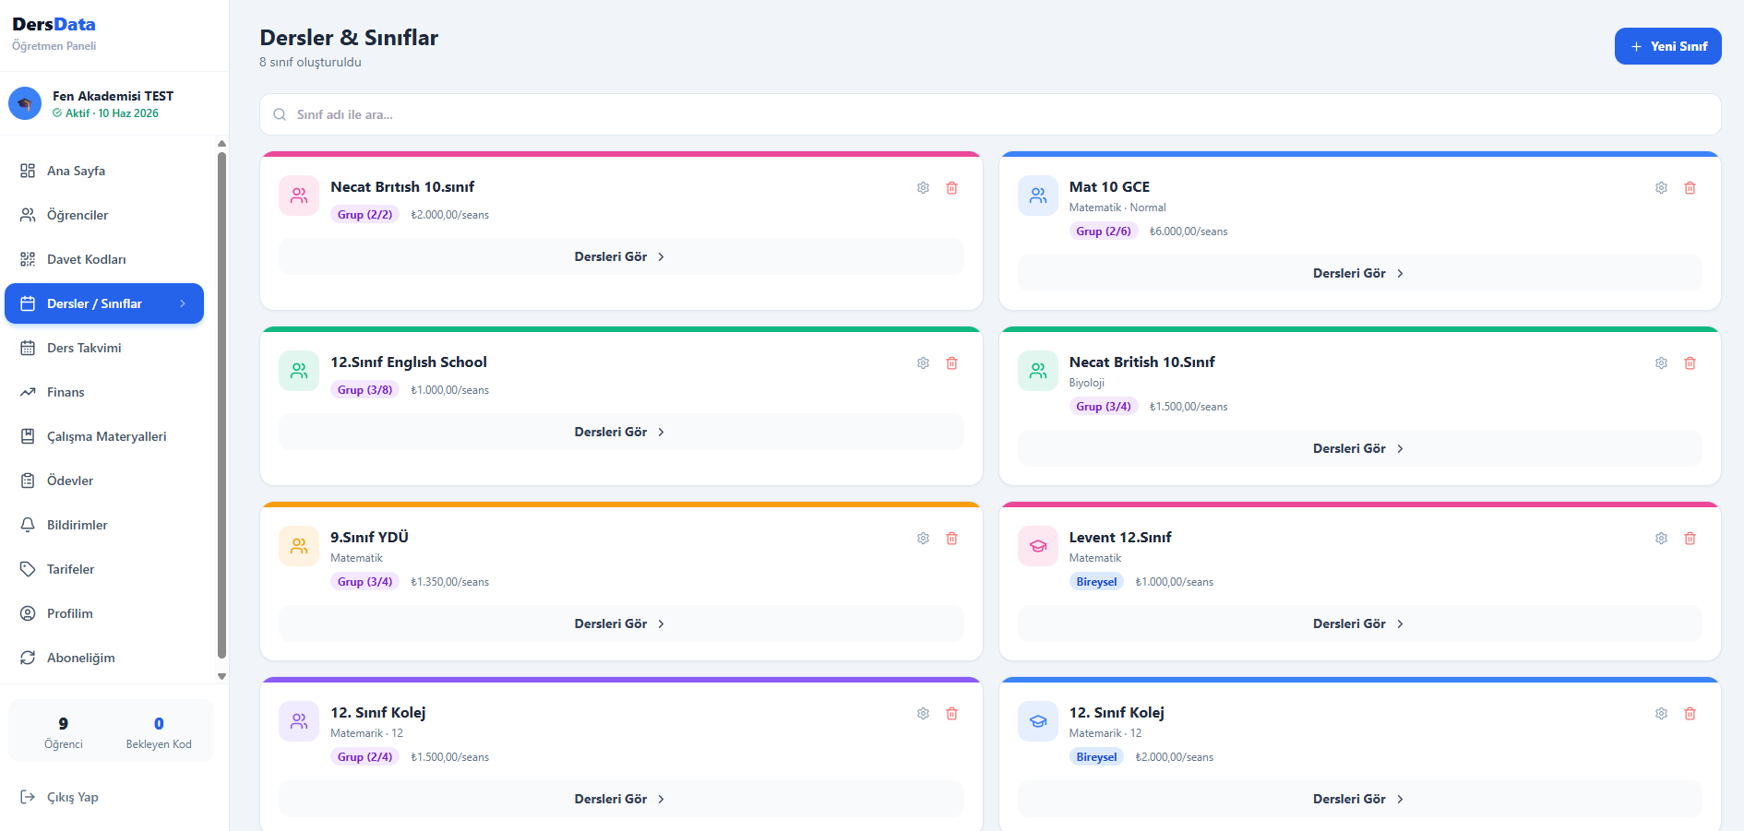Click group icon on Necat Brıtısh 10.sınıf card
Screen dimensions: 1744x831
click(299, 196)
